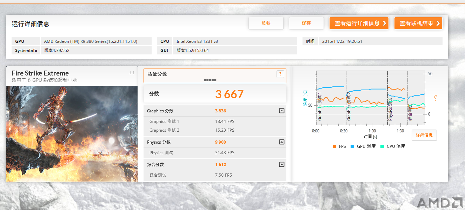The image size is (465, 210).
Task: Click the Fire Strike Extreme title
Action: coord(40,73)
